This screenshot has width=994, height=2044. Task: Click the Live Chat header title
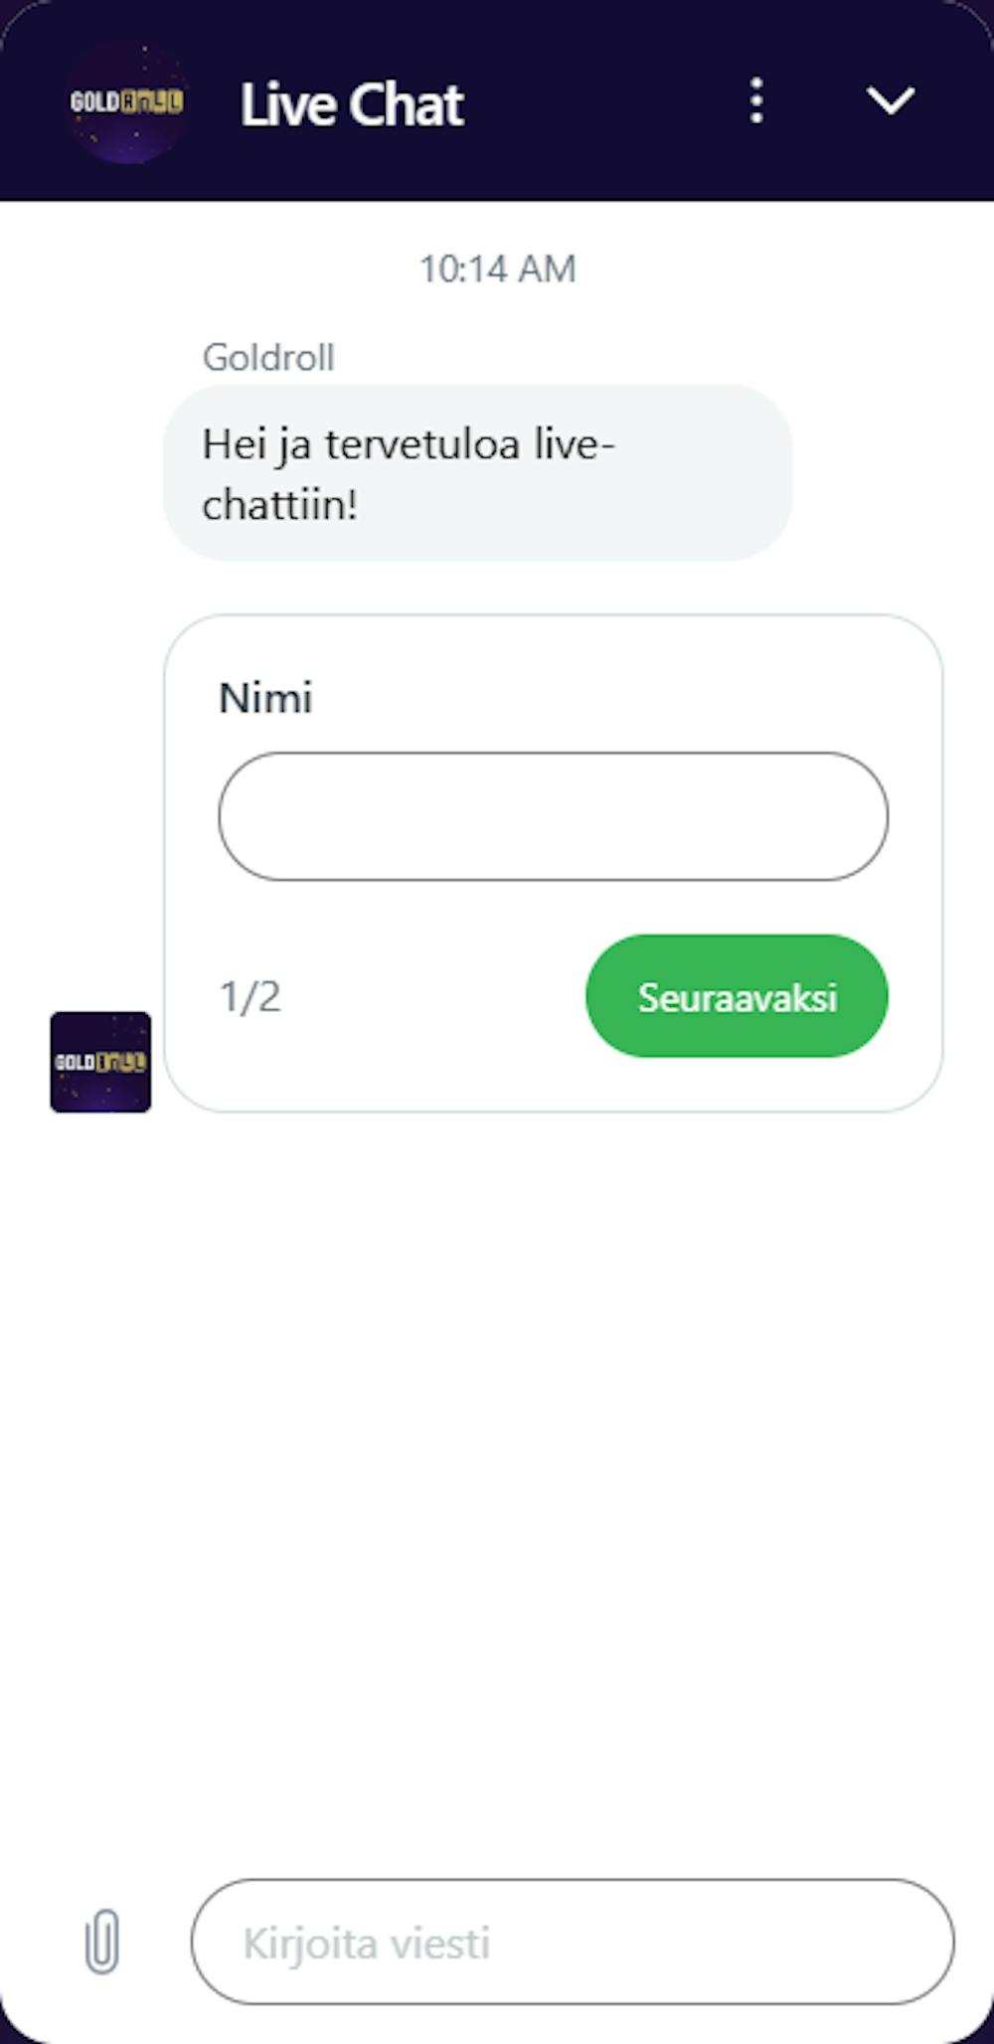click(352, 104)
